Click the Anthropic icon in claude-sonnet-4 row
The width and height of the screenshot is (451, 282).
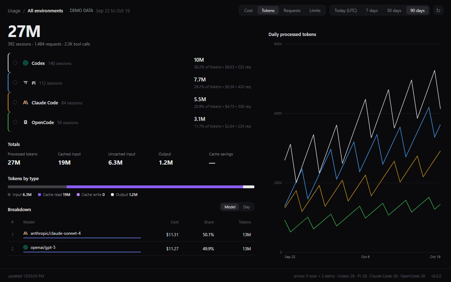coord(26,233)
